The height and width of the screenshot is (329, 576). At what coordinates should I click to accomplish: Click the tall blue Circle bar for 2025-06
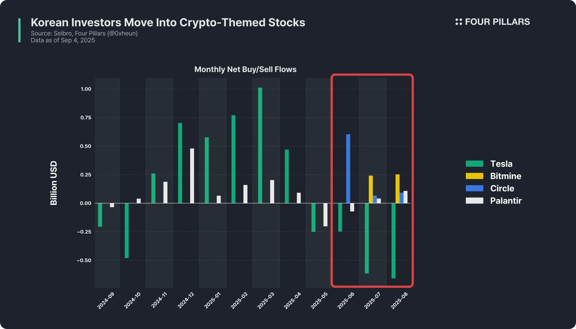tap(348, 169)
